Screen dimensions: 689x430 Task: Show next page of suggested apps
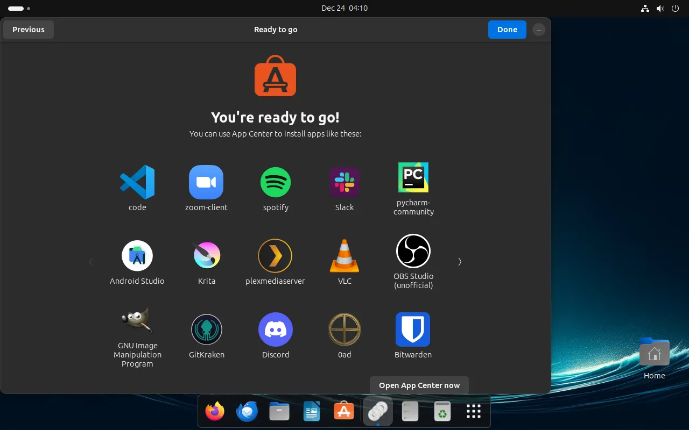tap(460, 262)
